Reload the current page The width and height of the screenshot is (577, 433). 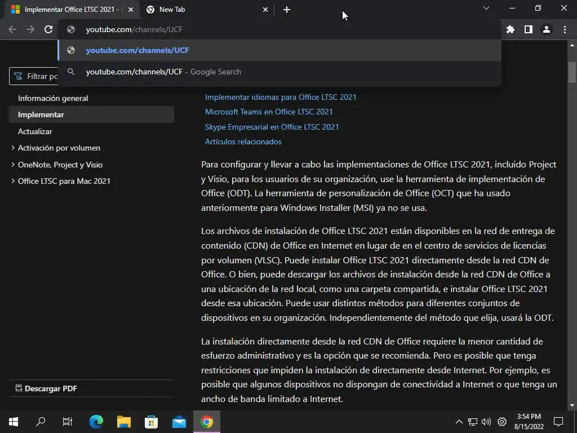point(48,29)
